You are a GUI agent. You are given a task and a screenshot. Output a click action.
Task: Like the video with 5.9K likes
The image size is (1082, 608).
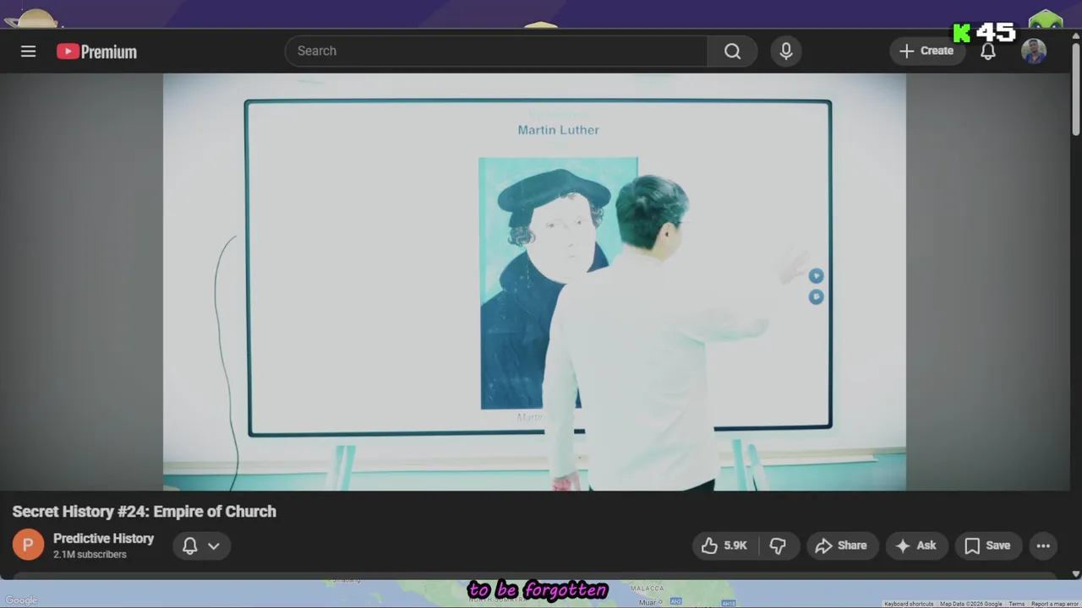[725, 546]
